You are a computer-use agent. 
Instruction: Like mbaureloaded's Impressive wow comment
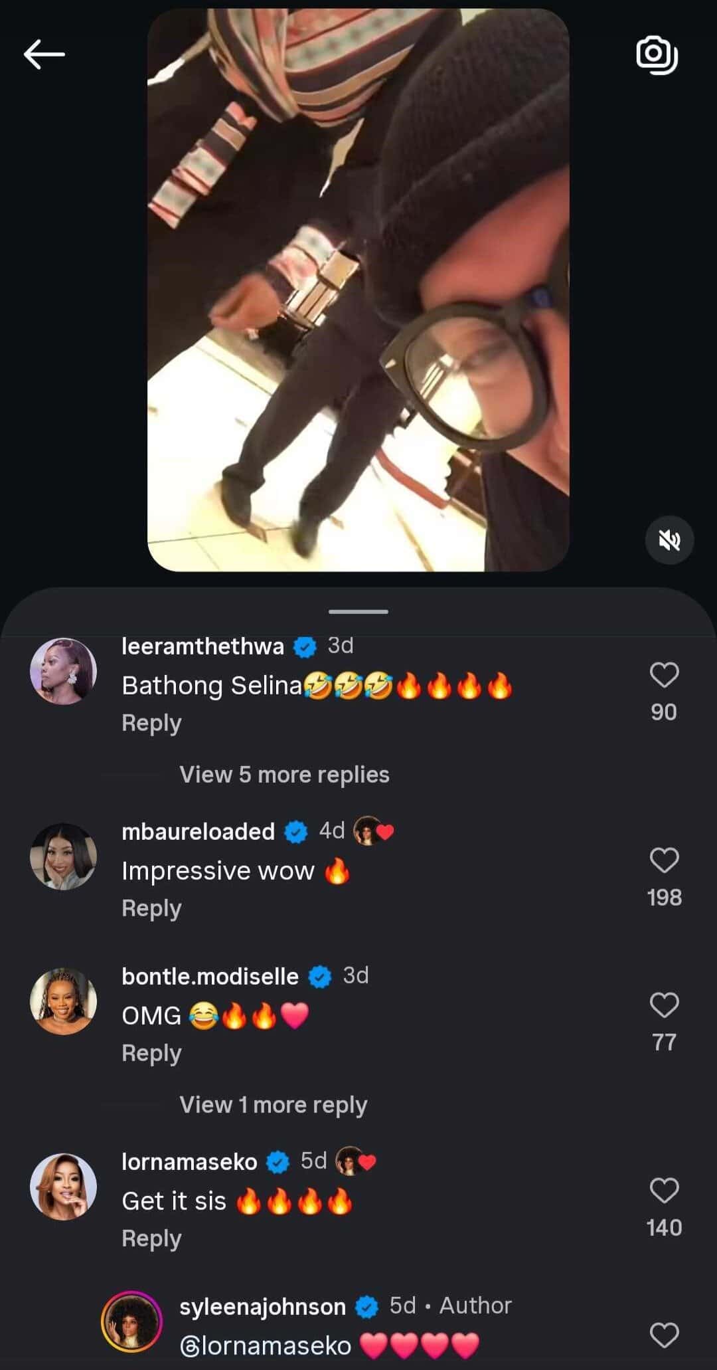coord(664,860)
